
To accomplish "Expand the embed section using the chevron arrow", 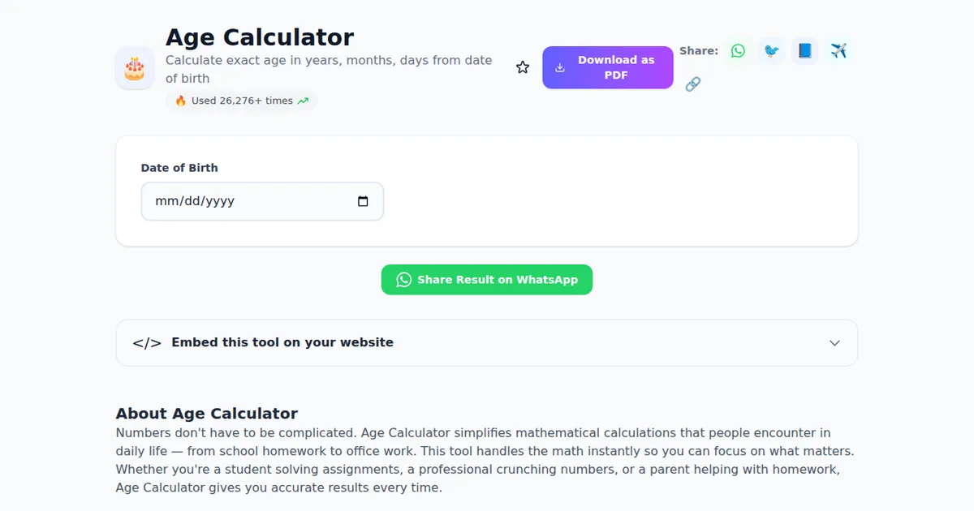I will [834, 343].
